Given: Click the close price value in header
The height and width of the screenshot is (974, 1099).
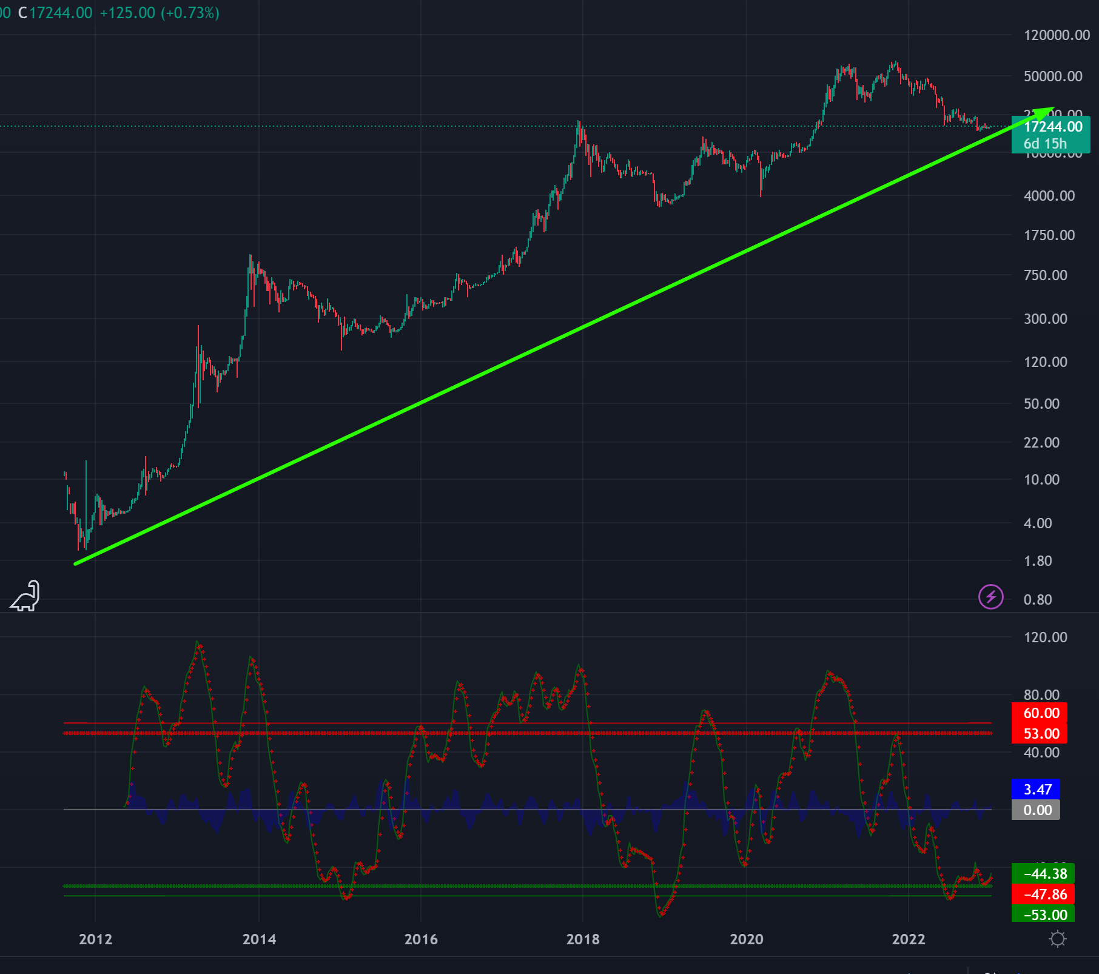Looking at the screenshot, I should [x=61, y=13].
